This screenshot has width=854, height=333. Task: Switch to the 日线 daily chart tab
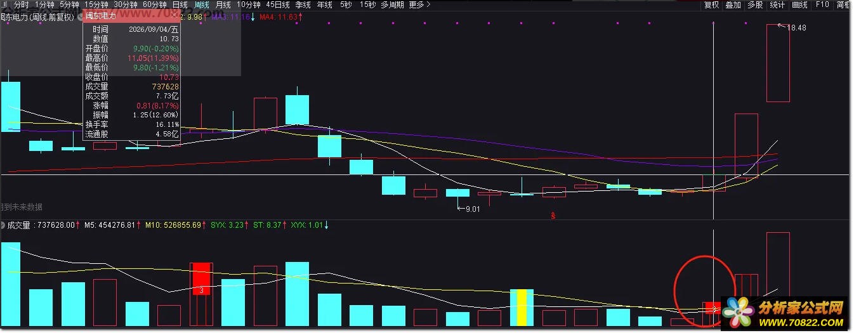pyautogui.click(x=180, y=4)
